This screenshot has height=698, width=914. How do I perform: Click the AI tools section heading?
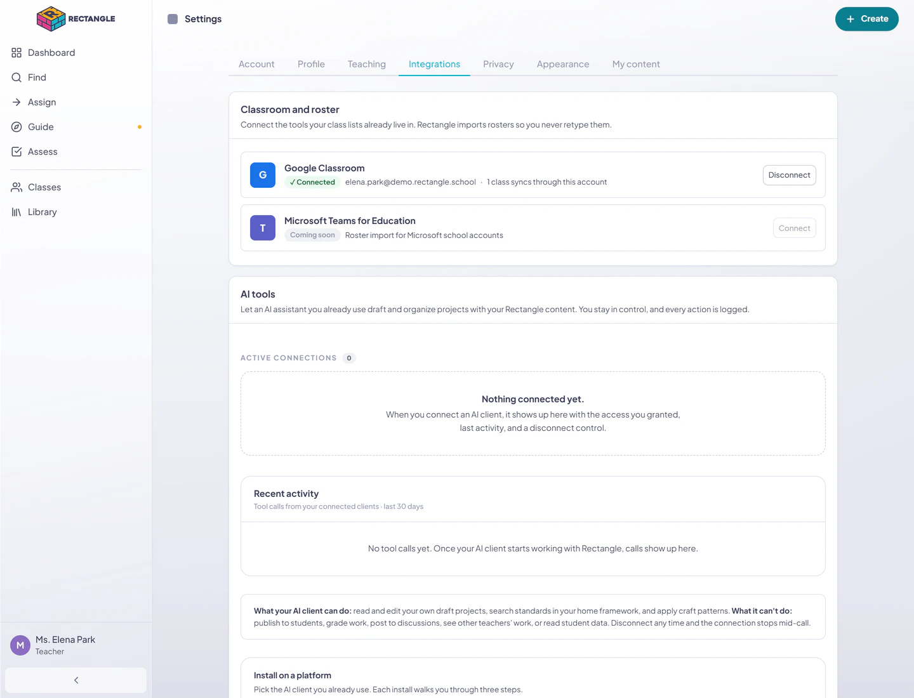[258, 294]
